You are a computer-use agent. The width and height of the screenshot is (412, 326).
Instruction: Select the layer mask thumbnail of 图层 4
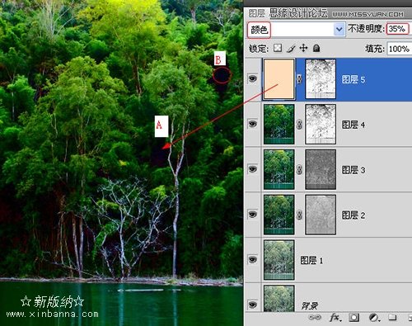(321, 125)
